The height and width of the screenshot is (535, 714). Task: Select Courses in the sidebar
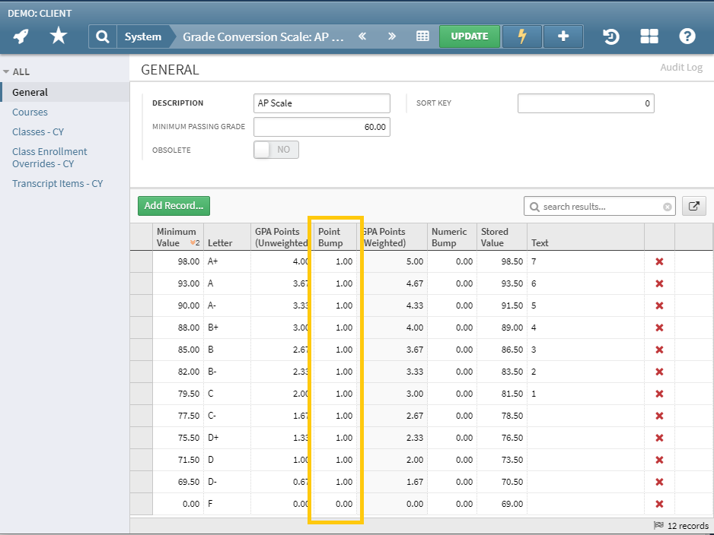(x=30, y=112)
